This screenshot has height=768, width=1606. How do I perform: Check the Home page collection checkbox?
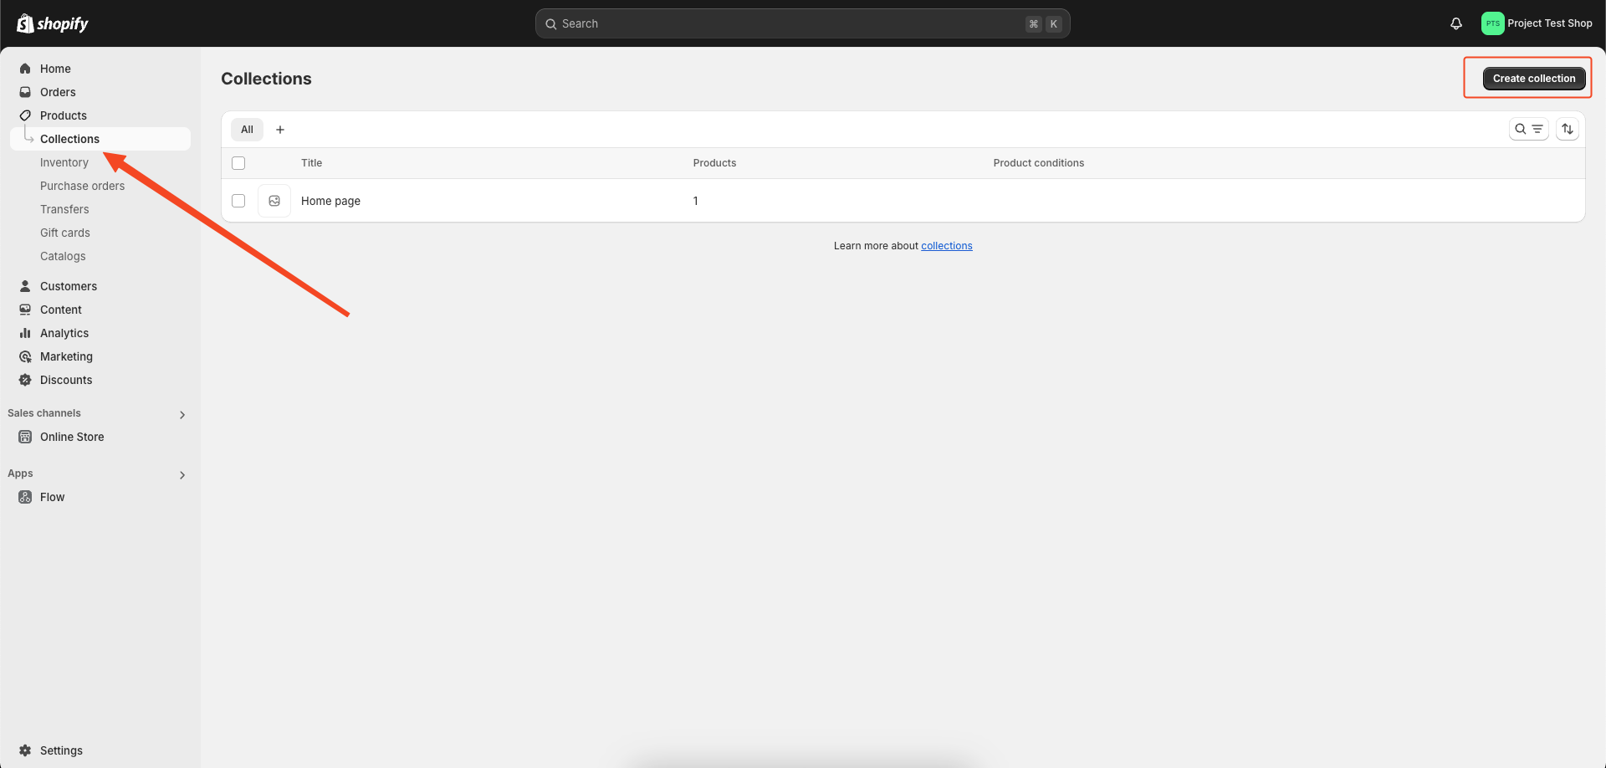[x=238, y=200]
